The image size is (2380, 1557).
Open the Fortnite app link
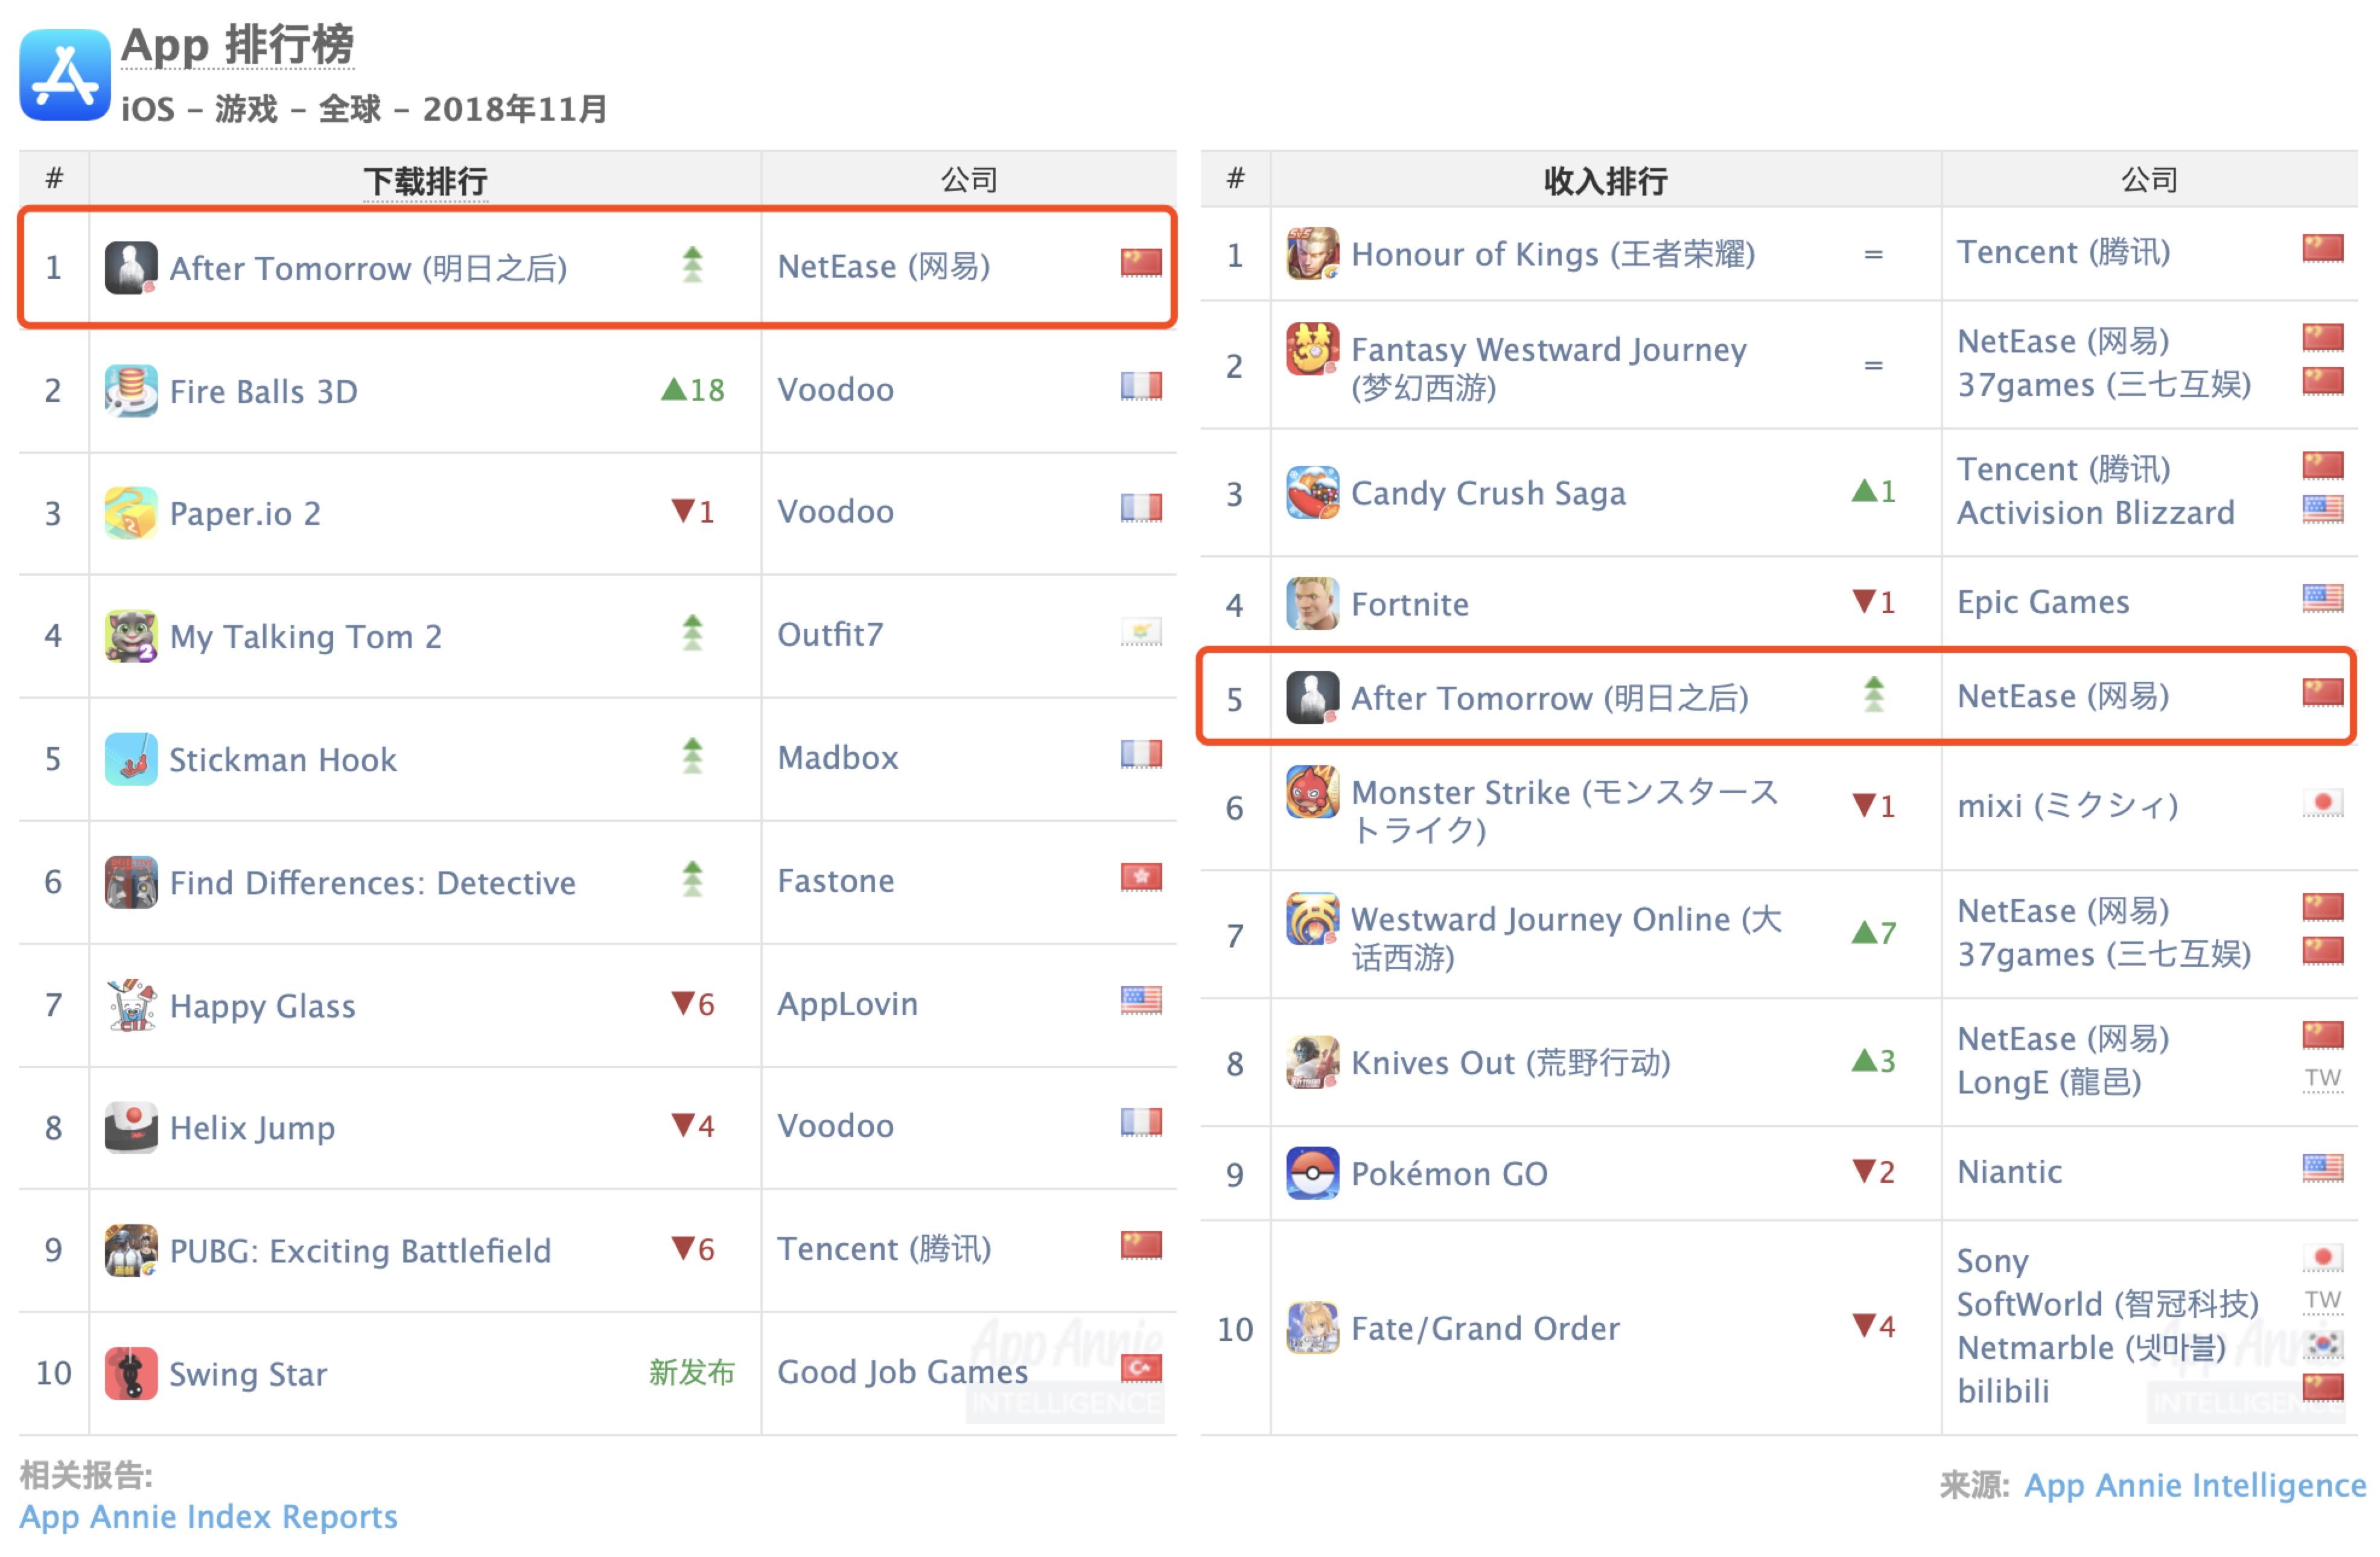point(1410,605)
